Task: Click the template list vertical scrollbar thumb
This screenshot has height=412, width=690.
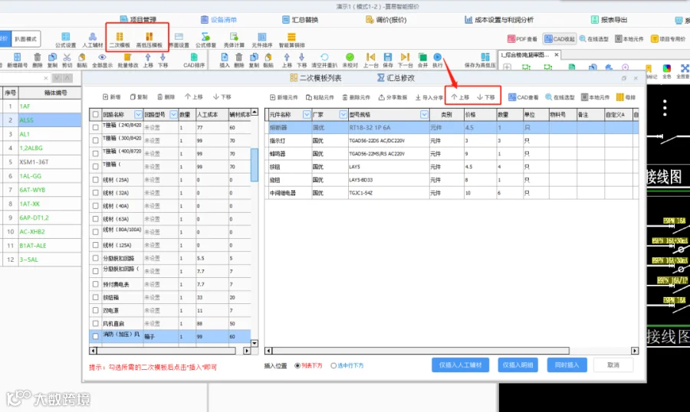Action: [255, 165]
